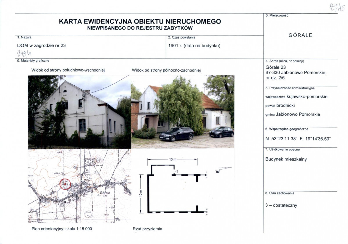Screen dimensions: 348x244
Task: Click the 'Górale' label on the map
Action: [105, 193]
